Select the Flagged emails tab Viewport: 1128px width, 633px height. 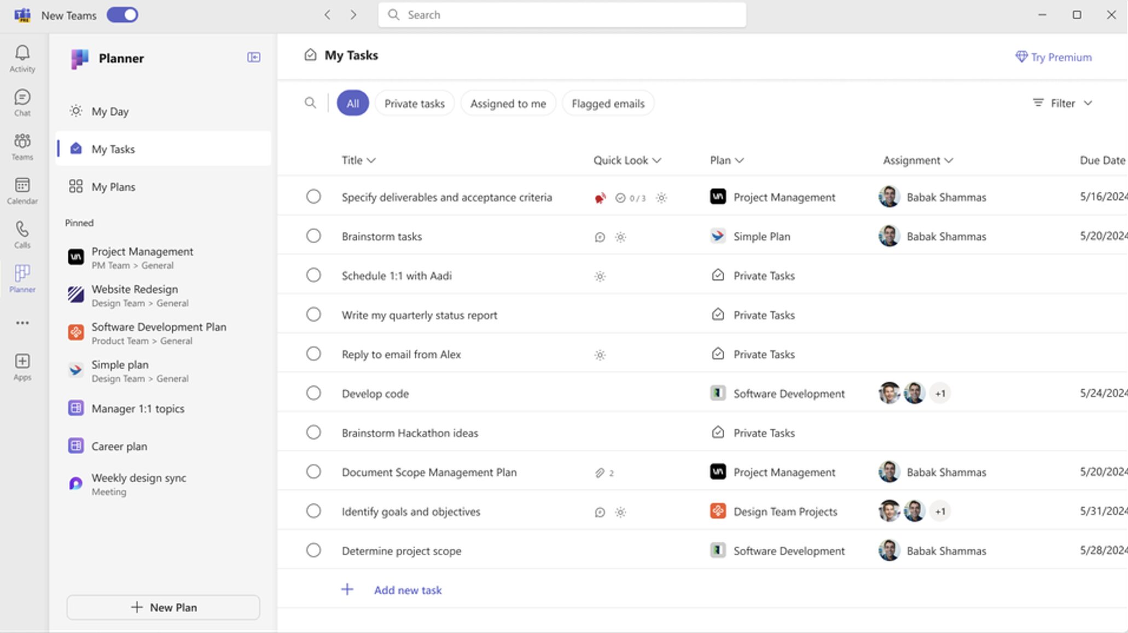[x=607, y=103]
